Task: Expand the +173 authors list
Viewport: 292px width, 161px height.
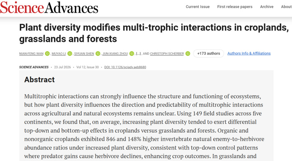Action: [209, 53]
